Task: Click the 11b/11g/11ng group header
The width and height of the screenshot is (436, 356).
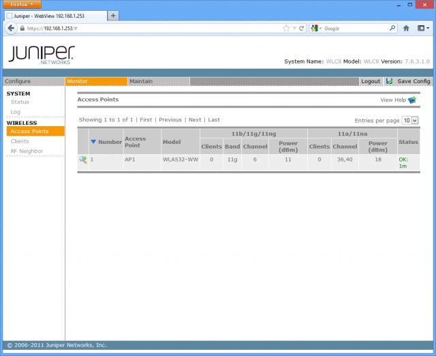Action: pos(253,134)
